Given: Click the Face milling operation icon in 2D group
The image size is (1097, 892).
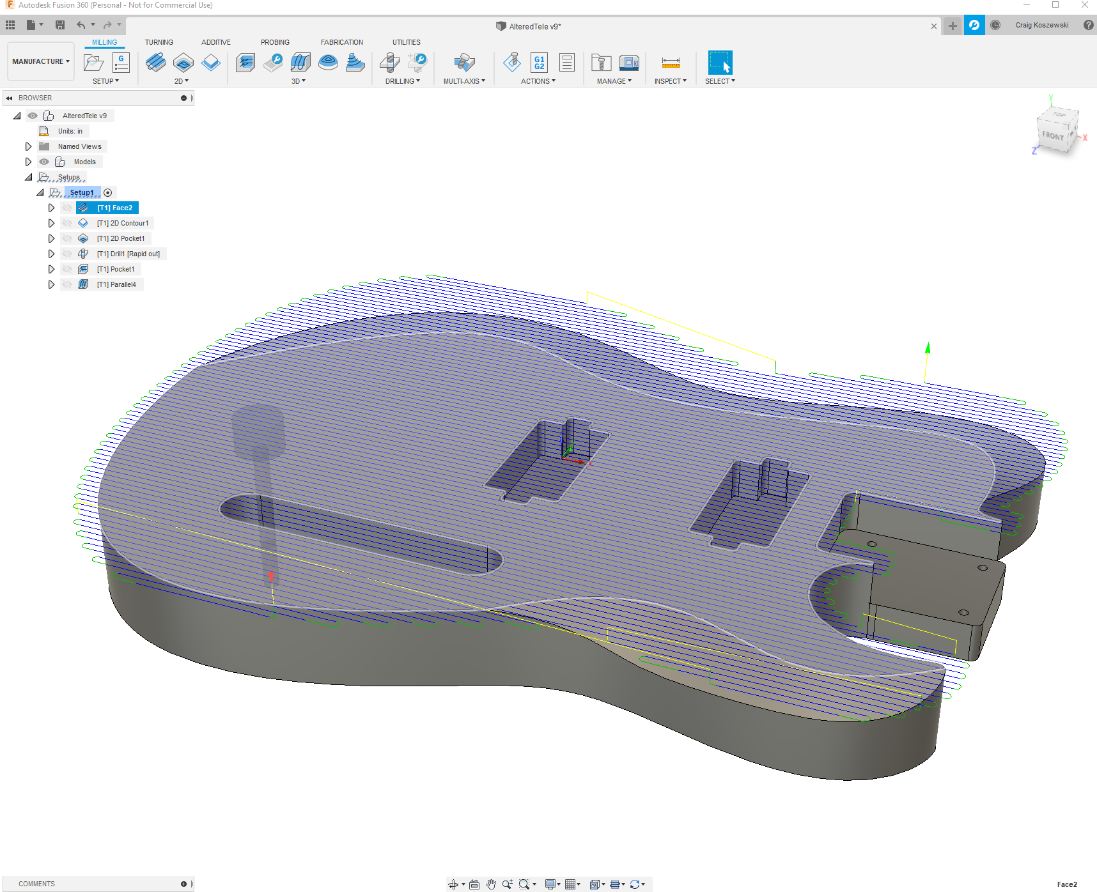Looking at the screenshot, I should 155,62.
